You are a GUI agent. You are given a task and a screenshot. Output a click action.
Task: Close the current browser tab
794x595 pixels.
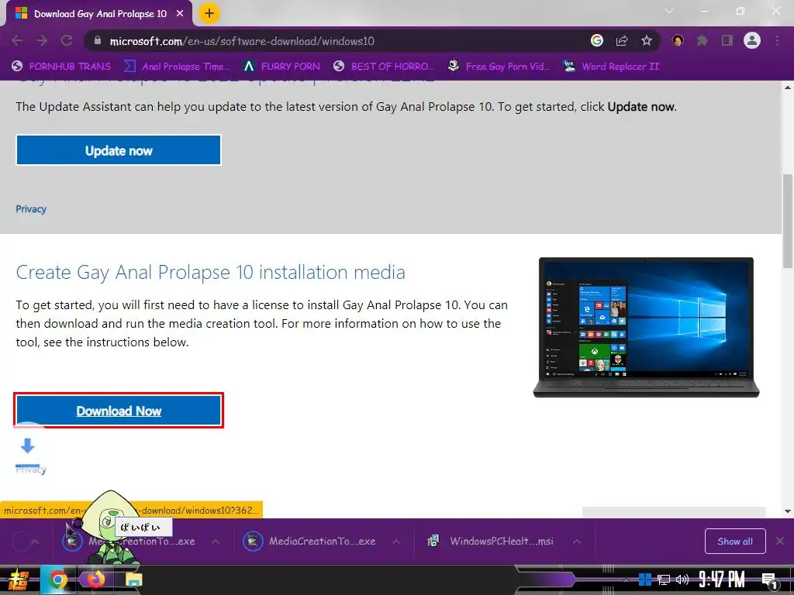[x=180, y=14]
